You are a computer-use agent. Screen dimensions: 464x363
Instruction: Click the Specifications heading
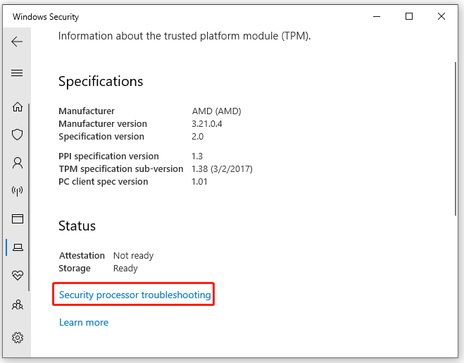[x=101, y=82]
